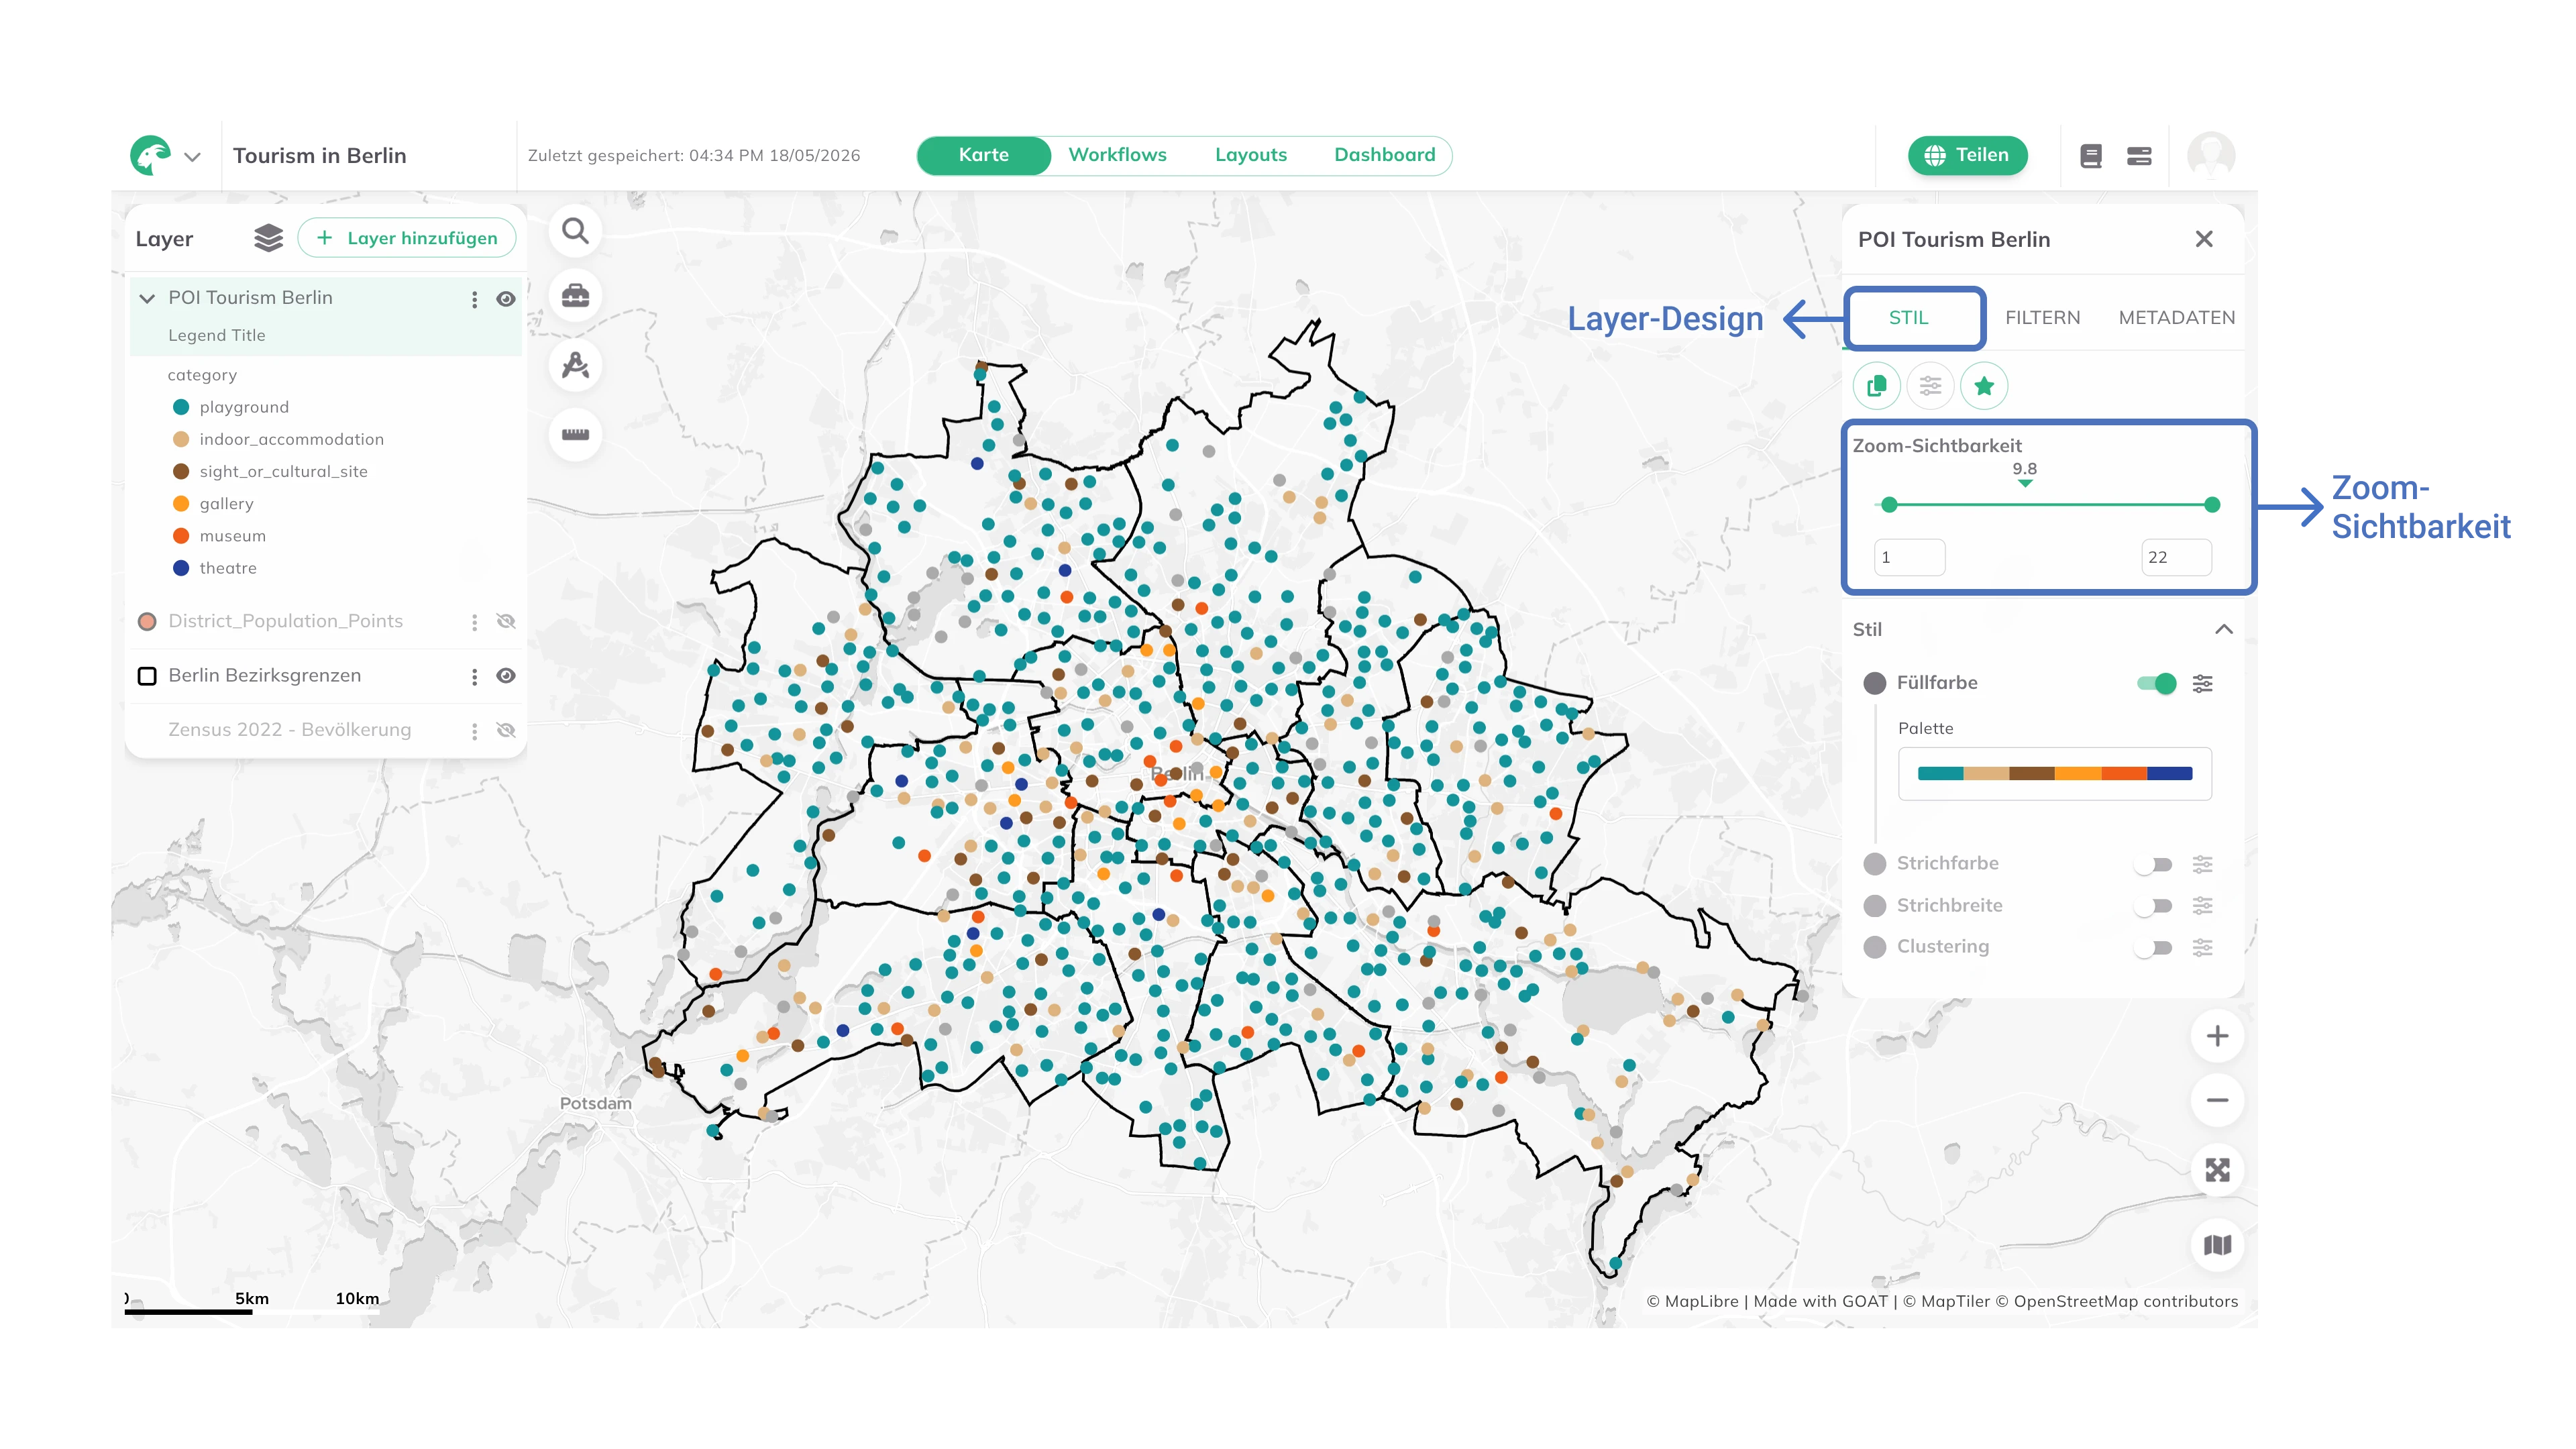
Task: Switch to the FILTERN tab
Action: pos(2042,318)
